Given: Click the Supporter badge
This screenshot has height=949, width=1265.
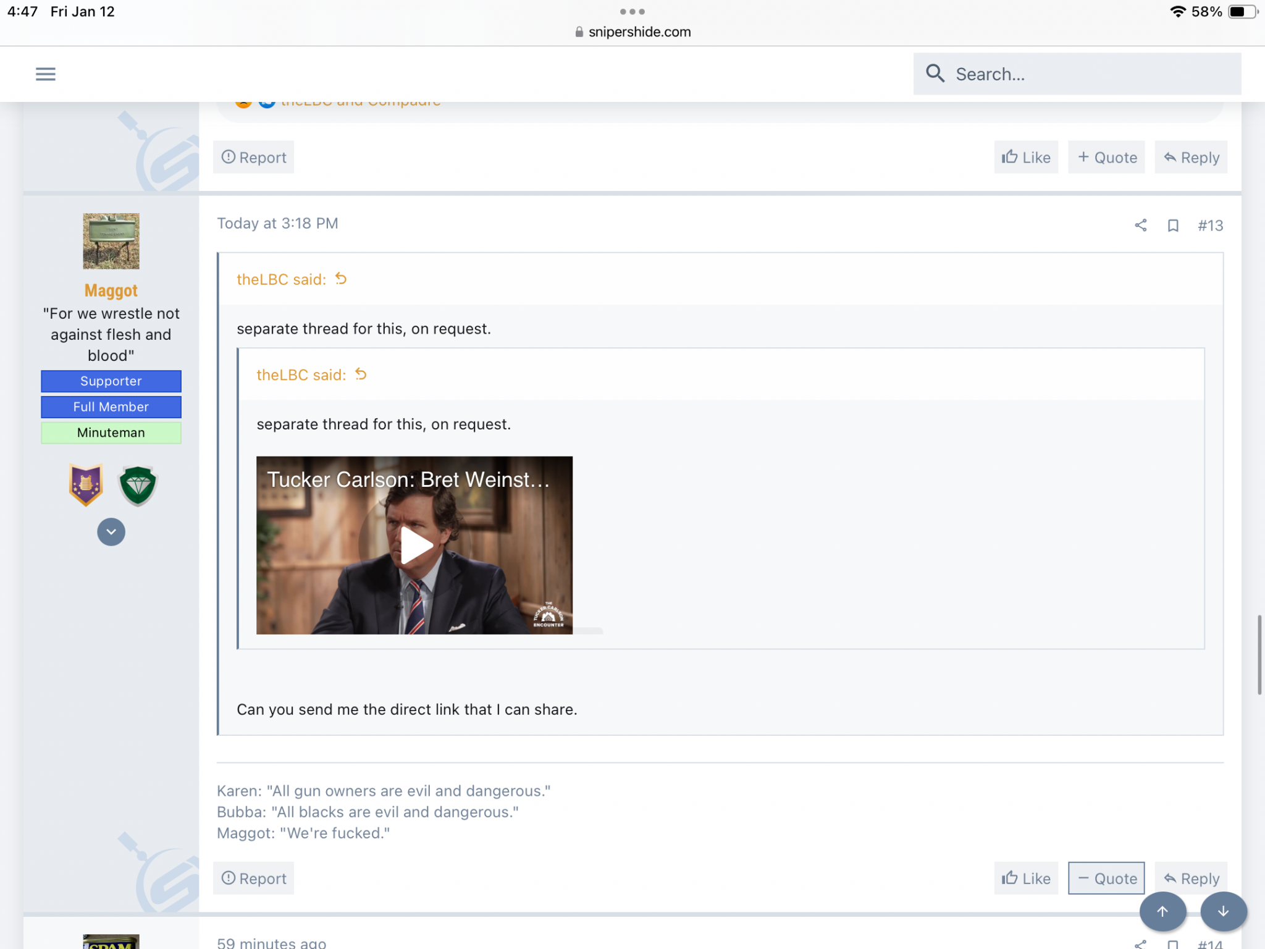Looking at the screenshot, I should (111, 381).
